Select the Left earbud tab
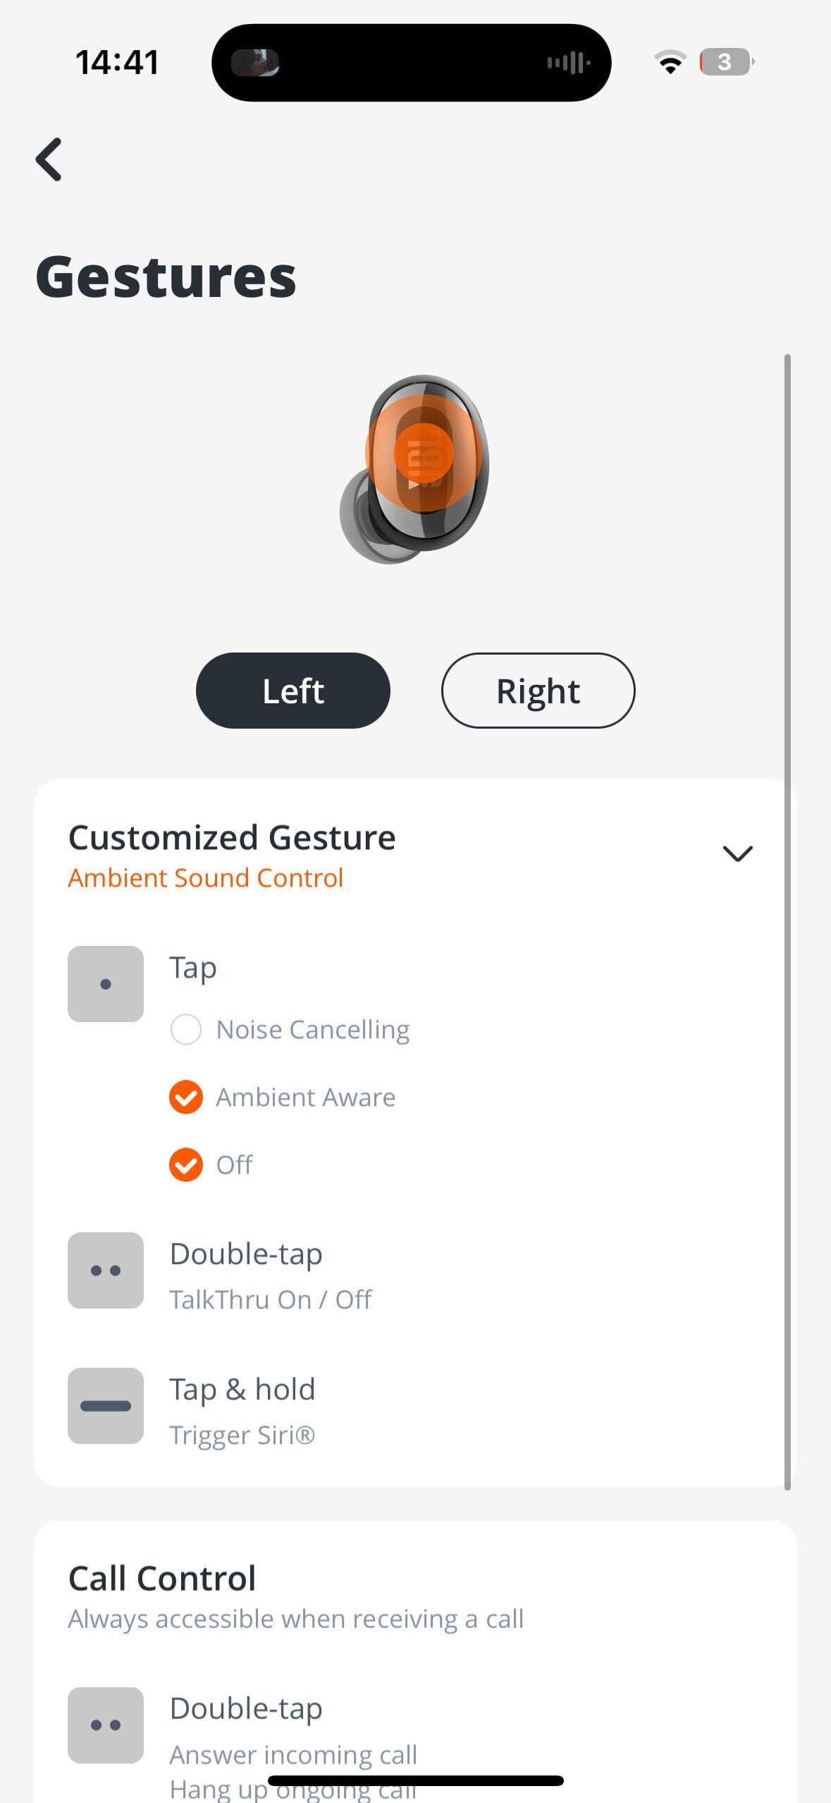This screenshot has height=1803, width=831. pos(293,691)
